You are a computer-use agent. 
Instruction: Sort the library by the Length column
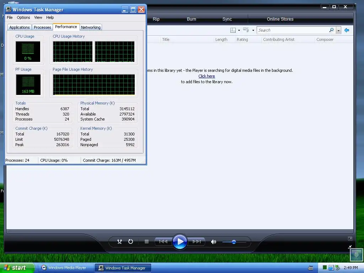click(x=224, y=39)
